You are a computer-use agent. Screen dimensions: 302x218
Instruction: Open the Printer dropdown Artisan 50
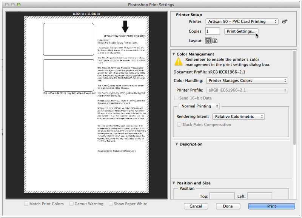tap(242, 21)
